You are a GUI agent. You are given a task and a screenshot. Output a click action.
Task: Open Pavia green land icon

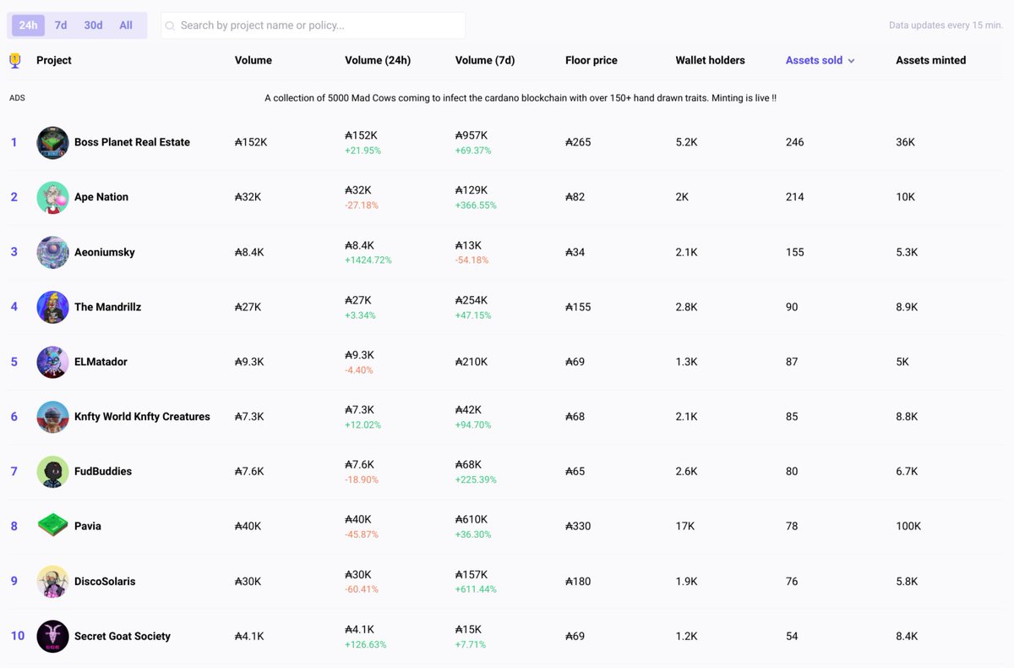[x=52, y=526]
